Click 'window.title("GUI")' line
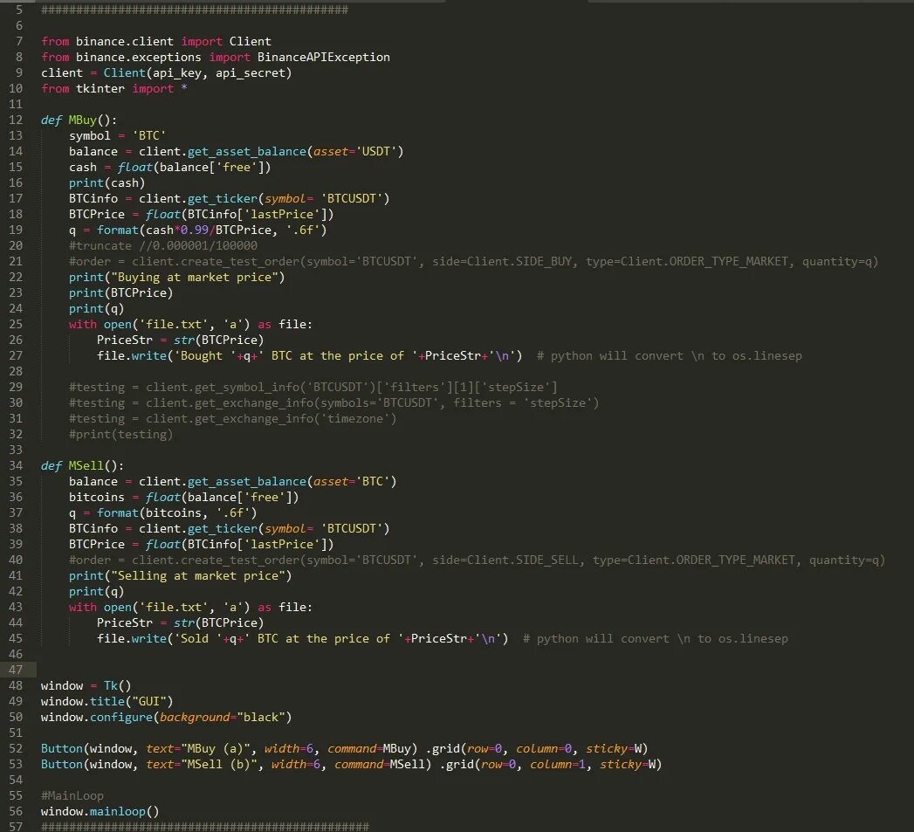Screen dimensions: 914x832 pyautogui.click(x=107, y=702)
